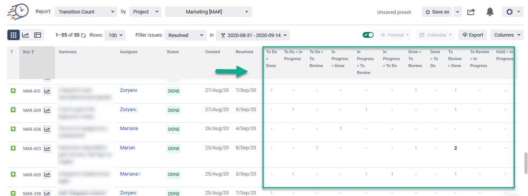The height and width of the screenshot is (196, 528).
Task: Switch to the grid table view
Action: pos(13,35)
